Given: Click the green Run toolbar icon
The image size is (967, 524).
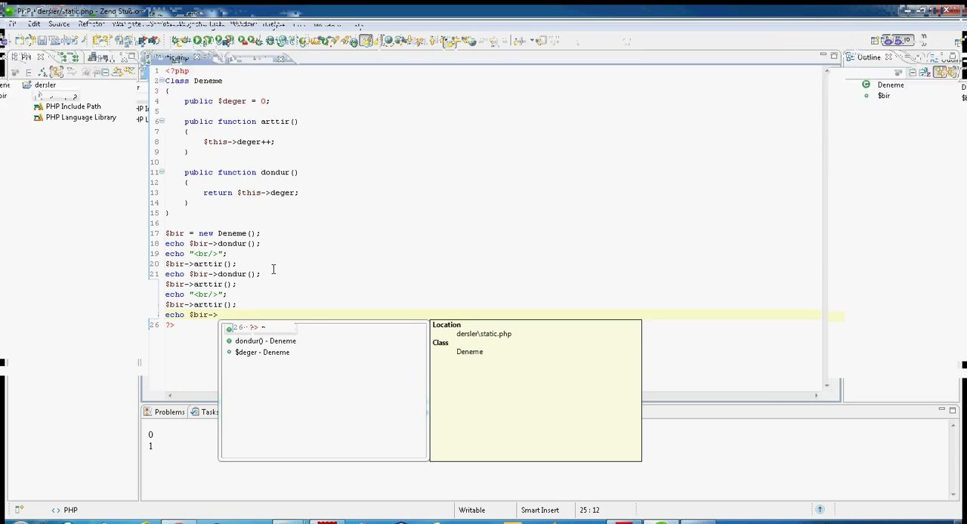Looking at the screenshot, I should coord(197,41).
